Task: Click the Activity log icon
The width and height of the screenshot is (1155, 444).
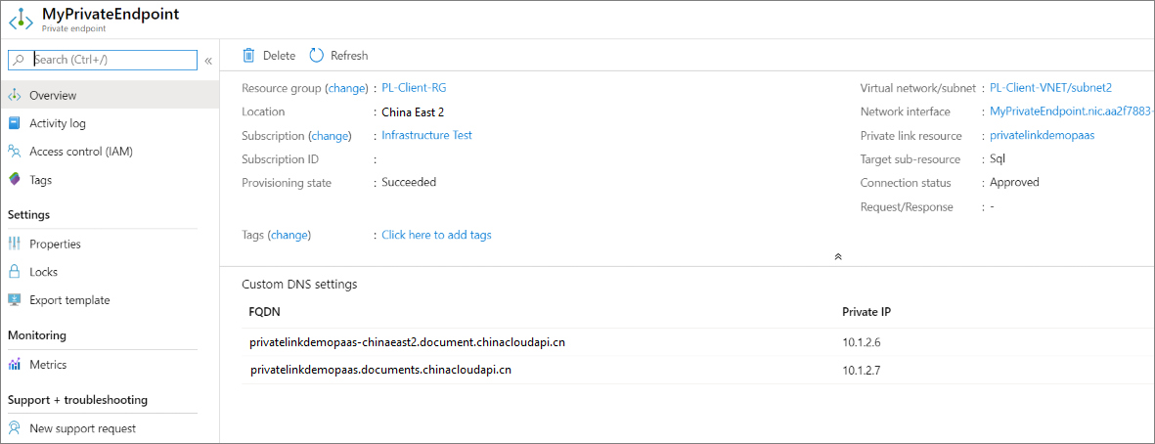Action: point(15,123)
